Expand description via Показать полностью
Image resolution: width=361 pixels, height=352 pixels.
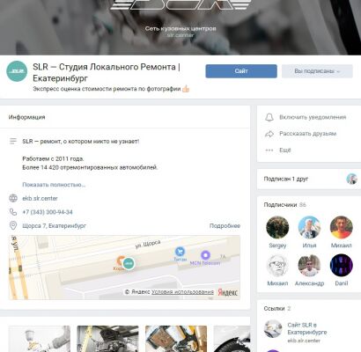[54, 185]
